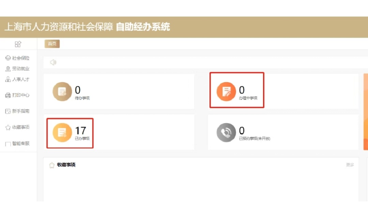Switch to the 首页 tab
The image size is (368, 218).
pos(52,44)
